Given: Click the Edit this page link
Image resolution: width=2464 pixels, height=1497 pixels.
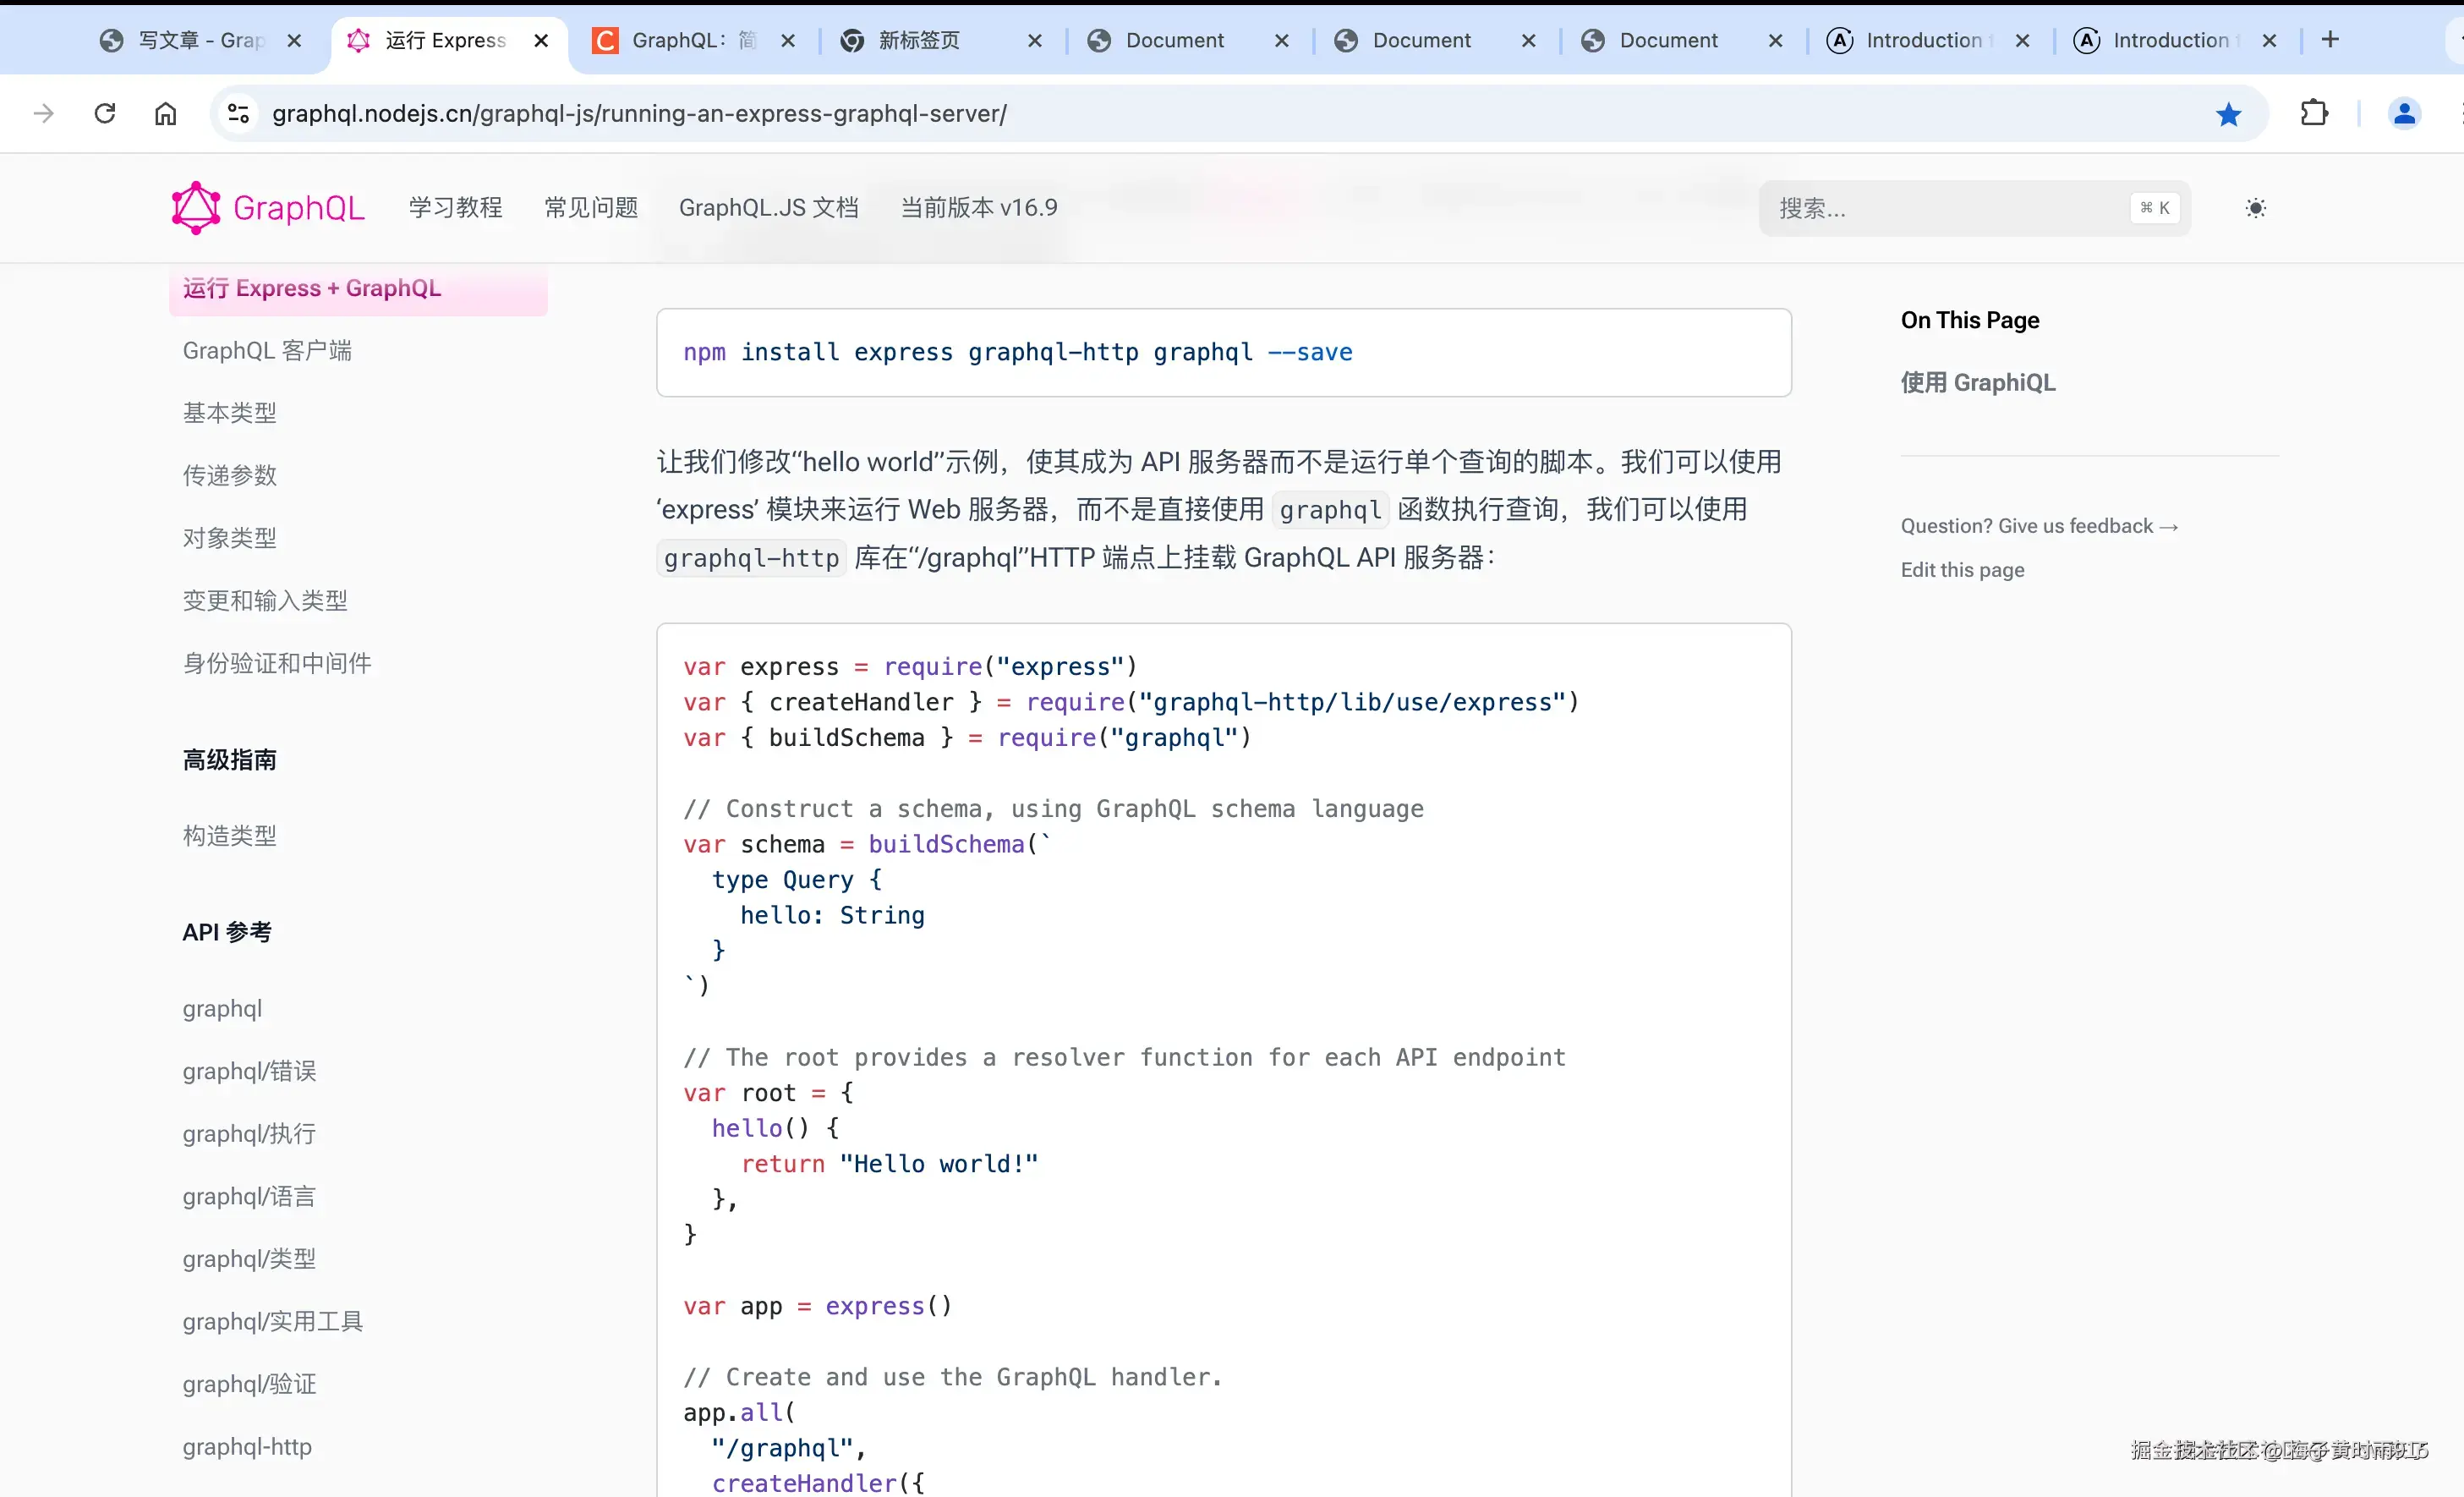Looking at the screenshot, I should [1962, 570].
